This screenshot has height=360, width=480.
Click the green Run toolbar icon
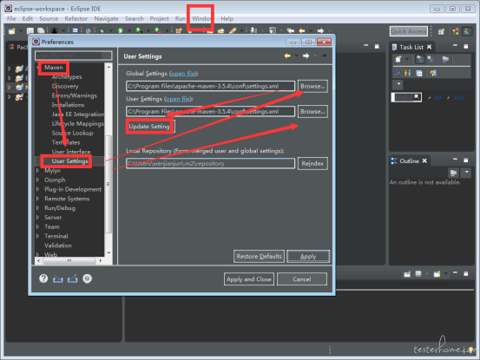[x=121, y=31]
